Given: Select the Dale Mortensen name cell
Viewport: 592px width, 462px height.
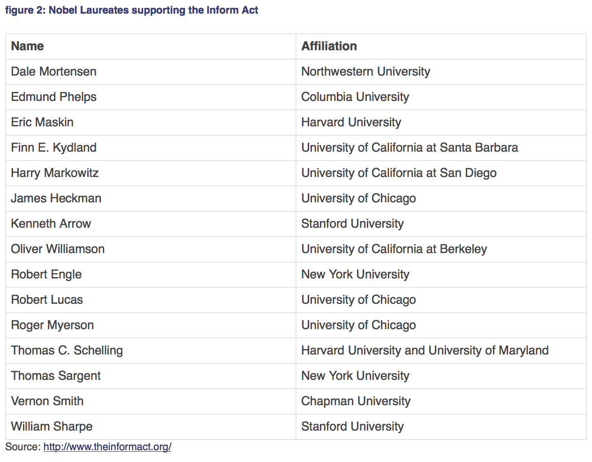Looking at the screenshot, I should click(53, 71).
